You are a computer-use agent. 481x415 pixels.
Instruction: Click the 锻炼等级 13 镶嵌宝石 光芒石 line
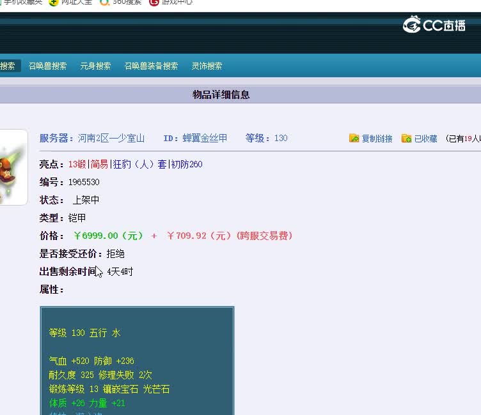tap(109, 389)
